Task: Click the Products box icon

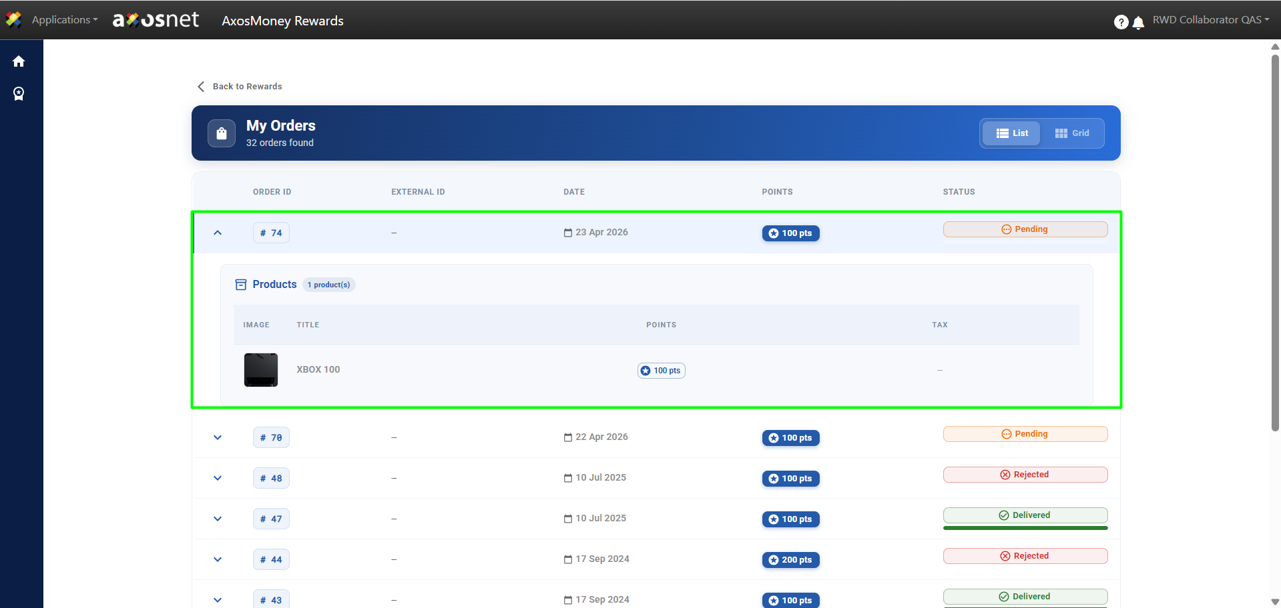Action: (241, 285)
